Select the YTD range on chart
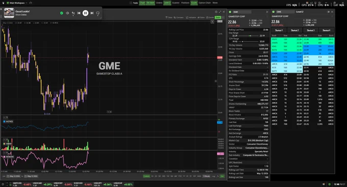Screen dimensions: 347x187 [x=180, y=176]
